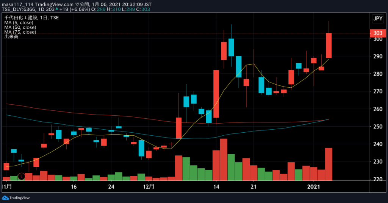This screenshot has height=203, width=388.
Task: Click the 240 price level on scale
Action: [378, 144]
